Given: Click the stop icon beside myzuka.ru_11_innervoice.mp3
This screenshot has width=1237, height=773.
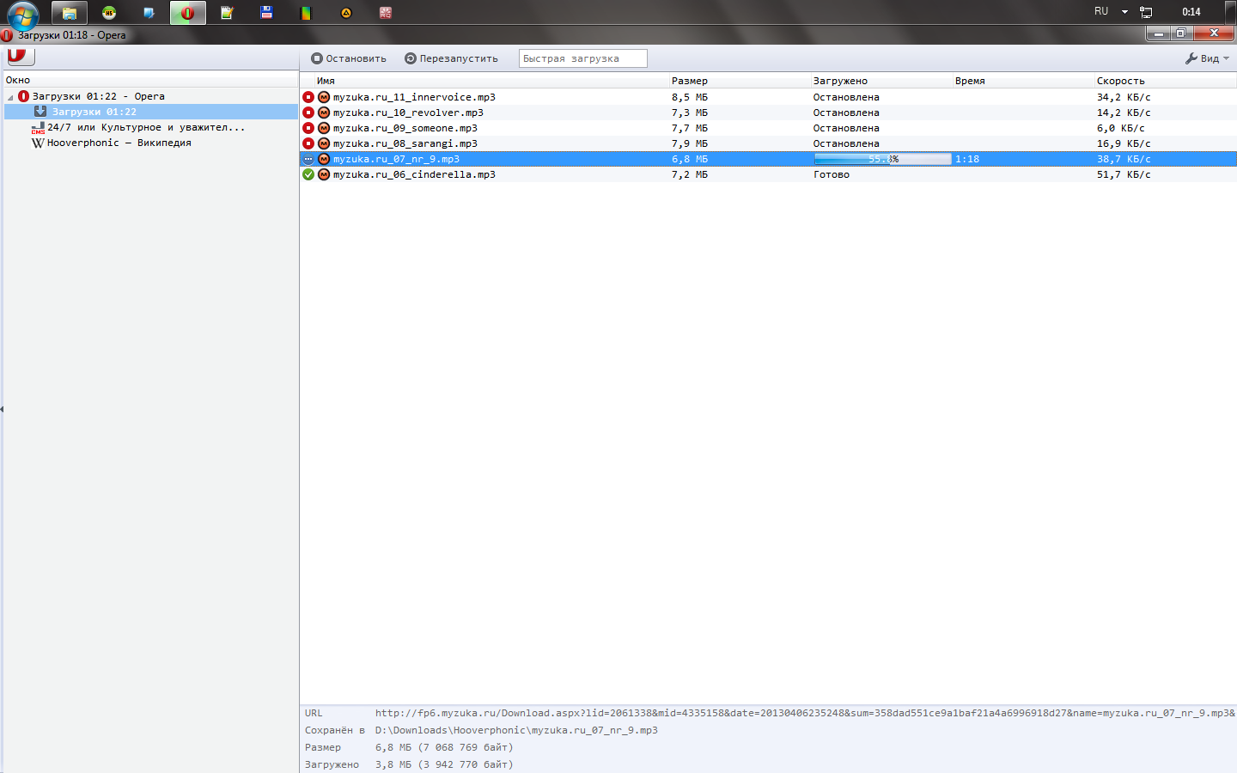Looking at the screenshot, I should click(x=308, y=97).
